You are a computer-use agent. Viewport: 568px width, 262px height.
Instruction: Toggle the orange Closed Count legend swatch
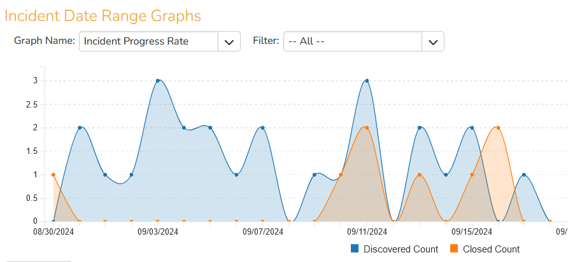[454, 249]
